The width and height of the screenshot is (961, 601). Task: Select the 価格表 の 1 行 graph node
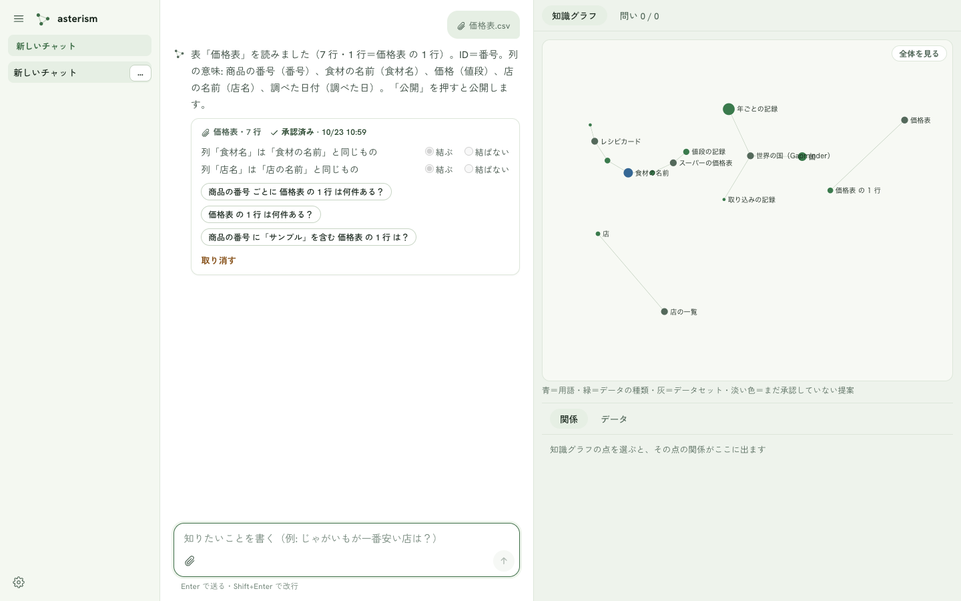pos(830,190)
